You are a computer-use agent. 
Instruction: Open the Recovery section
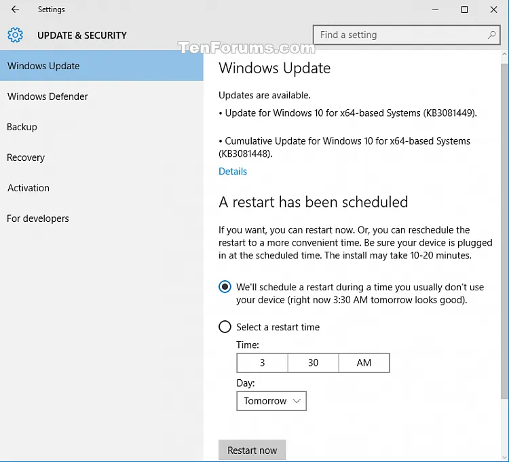102,157
